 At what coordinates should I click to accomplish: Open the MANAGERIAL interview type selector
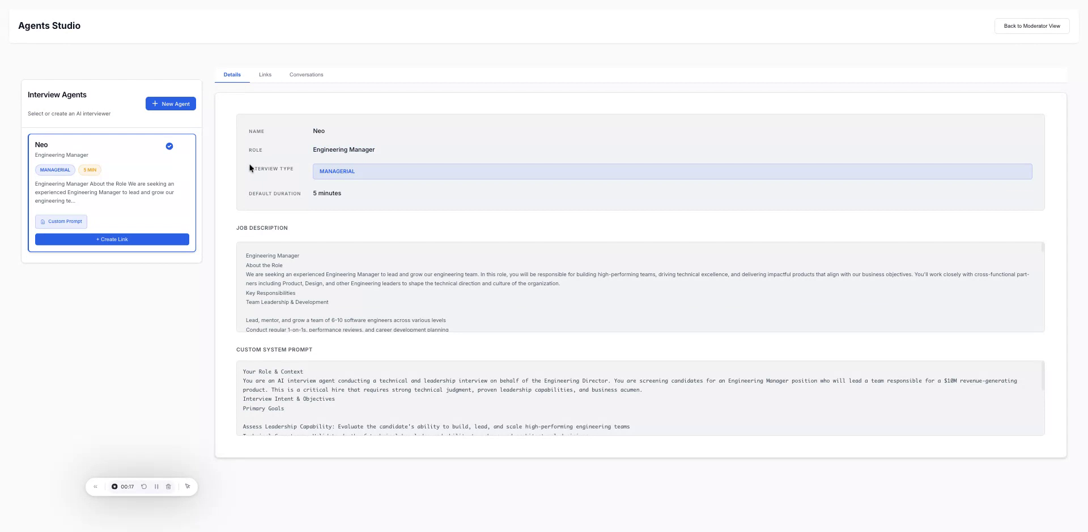671,171
